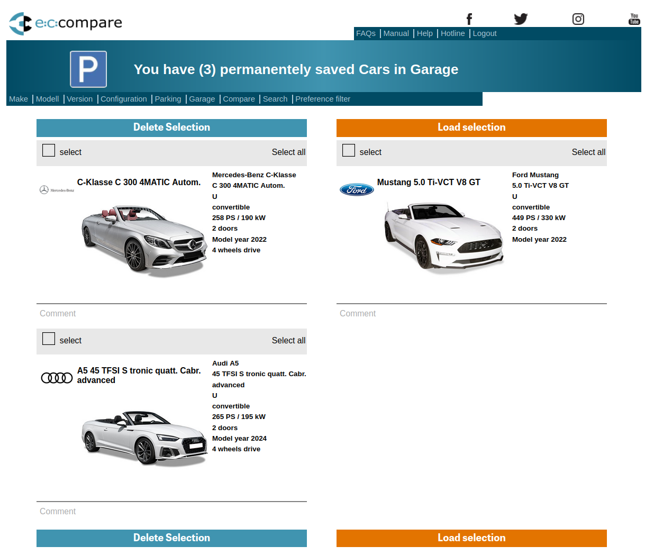Focus the Comment field under Audi A5
The width and height of the screenshot is (645, 555).
(x=171, y=511)
